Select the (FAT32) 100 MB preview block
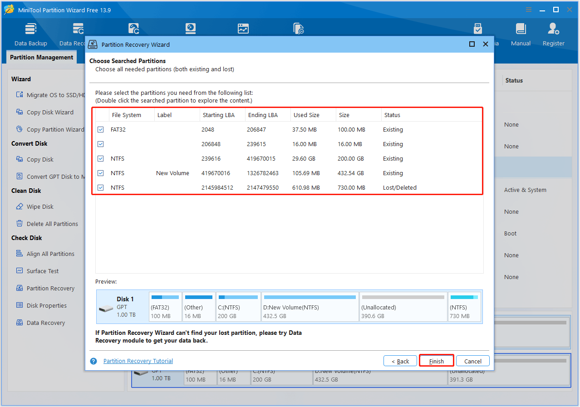The width and height of the screenshot is (580, 407). pos(165,307)
